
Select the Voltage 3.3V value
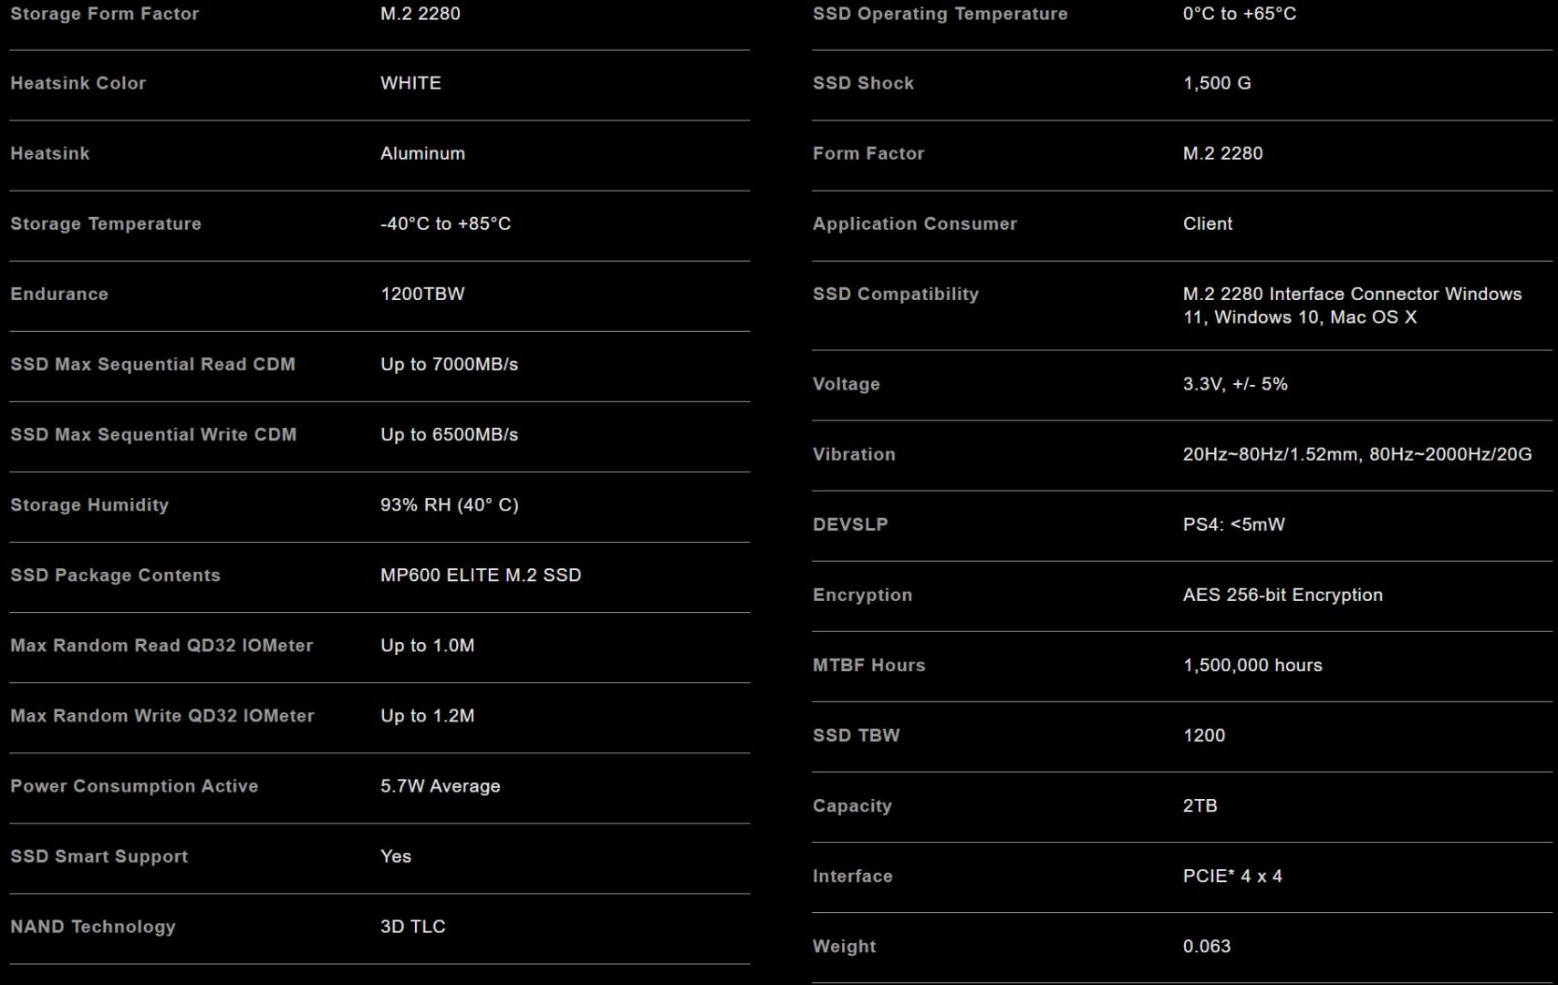1235,384
